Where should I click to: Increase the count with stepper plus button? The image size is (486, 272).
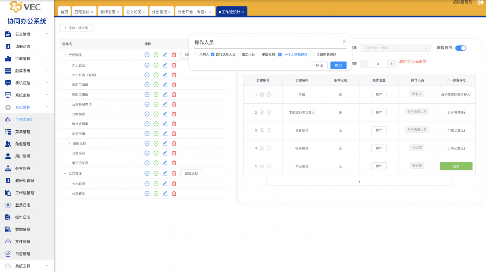(391, 64)
